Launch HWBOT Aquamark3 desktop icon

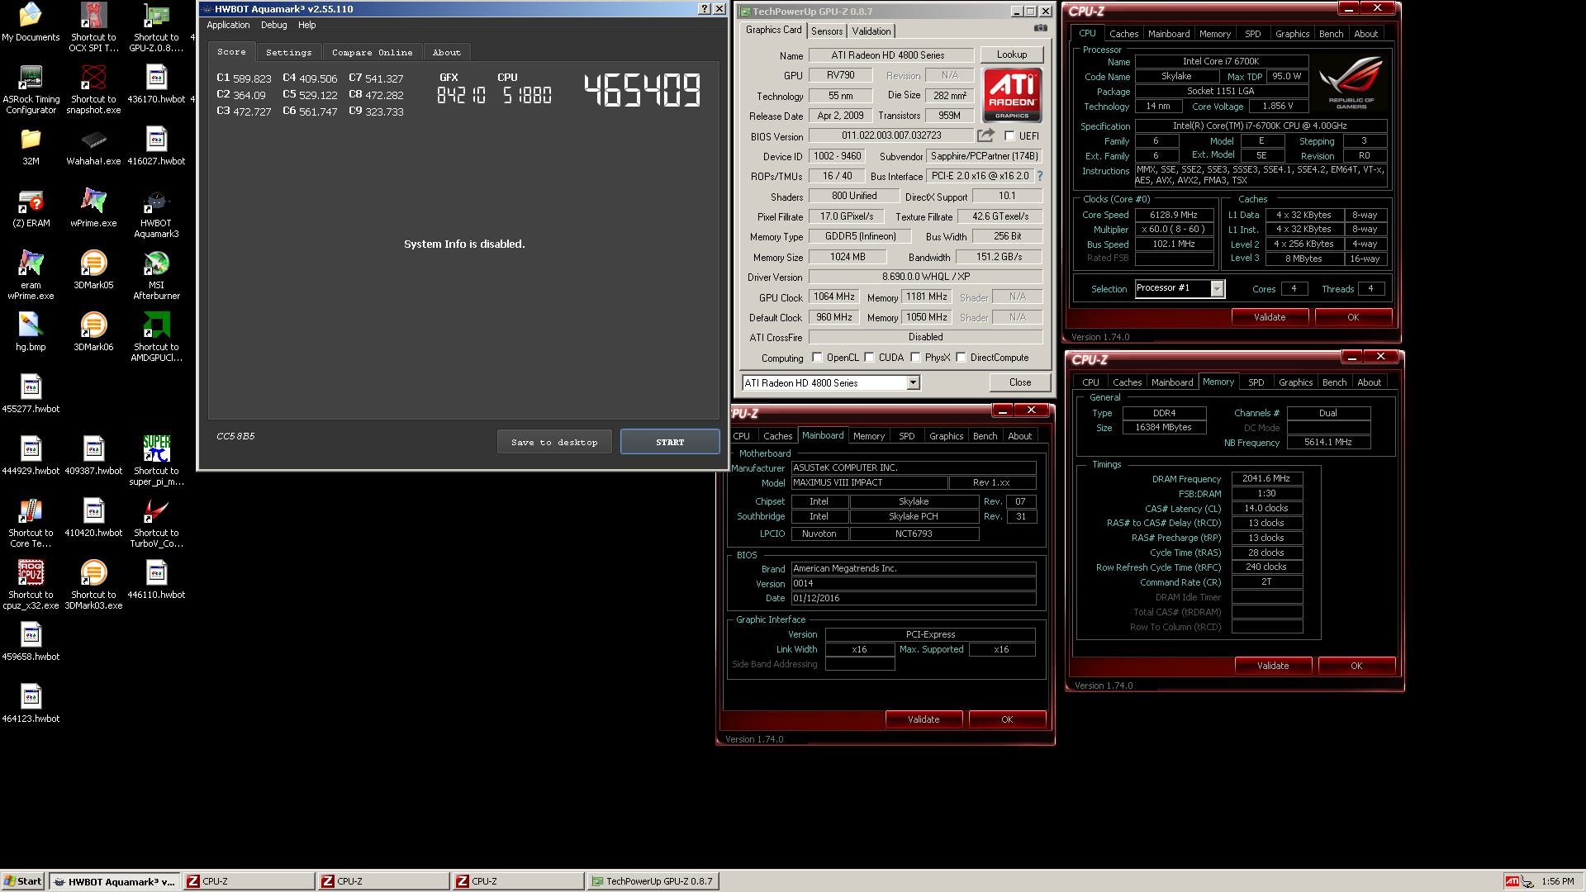156,213
